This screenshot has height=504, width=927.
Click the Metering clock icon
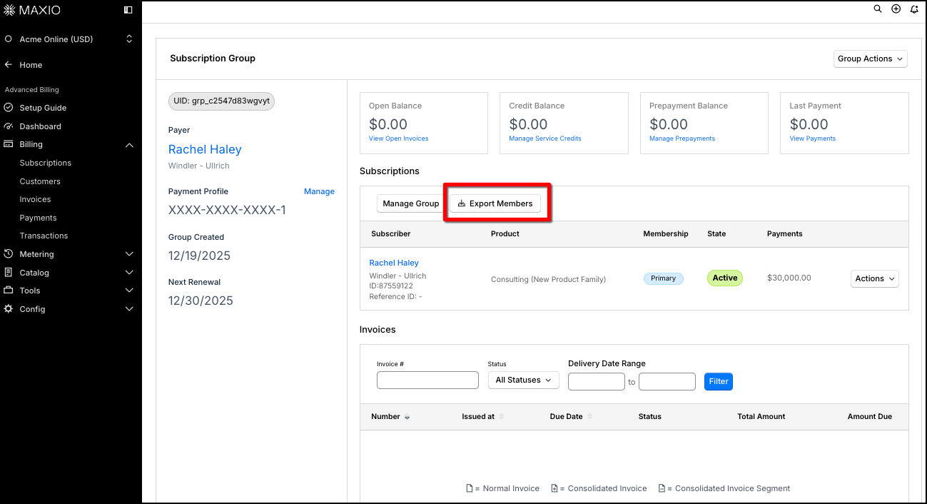pos(9,254)
